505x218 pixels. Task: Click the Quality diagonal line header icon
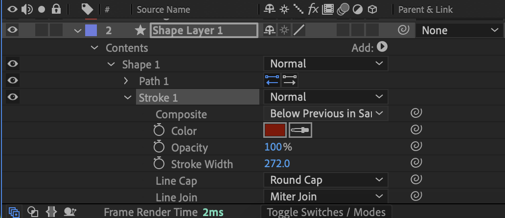(x=298, y=10)
